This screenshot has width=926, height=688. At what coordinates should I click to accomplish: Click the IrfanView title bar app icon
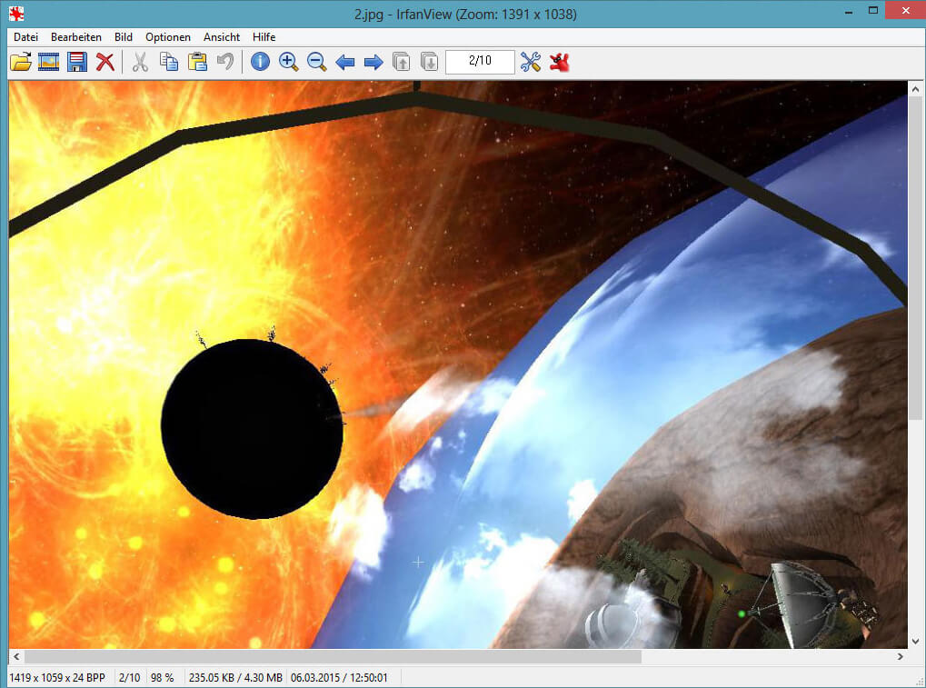16,13
